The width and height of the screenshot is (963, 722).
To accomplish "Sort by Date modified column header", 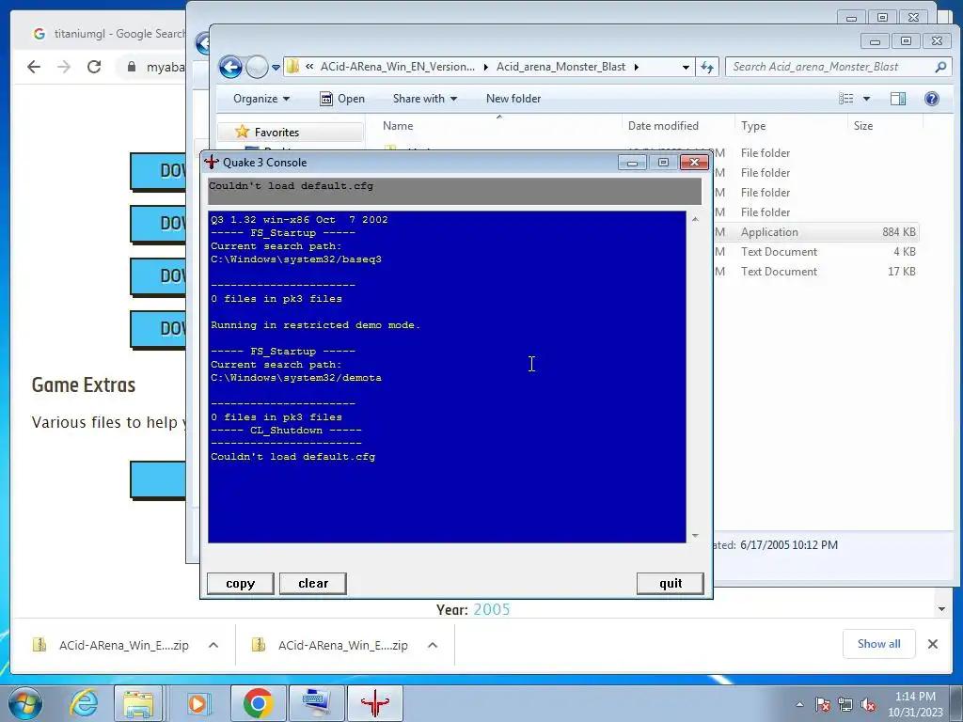I will tap(678, 126).
